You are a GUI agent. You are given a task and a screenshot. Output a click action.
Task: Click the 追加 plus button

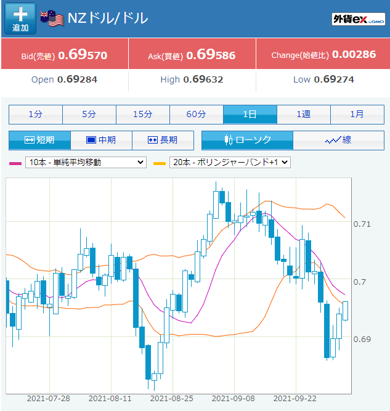pyautogui.click(x=20, y=18)
